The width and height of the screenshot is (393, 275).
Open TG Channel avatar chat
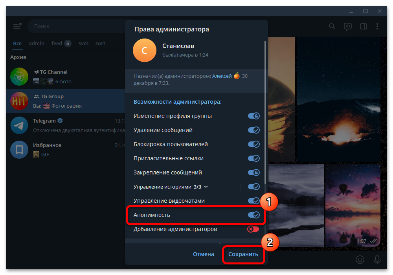click(x=19, y=77)
